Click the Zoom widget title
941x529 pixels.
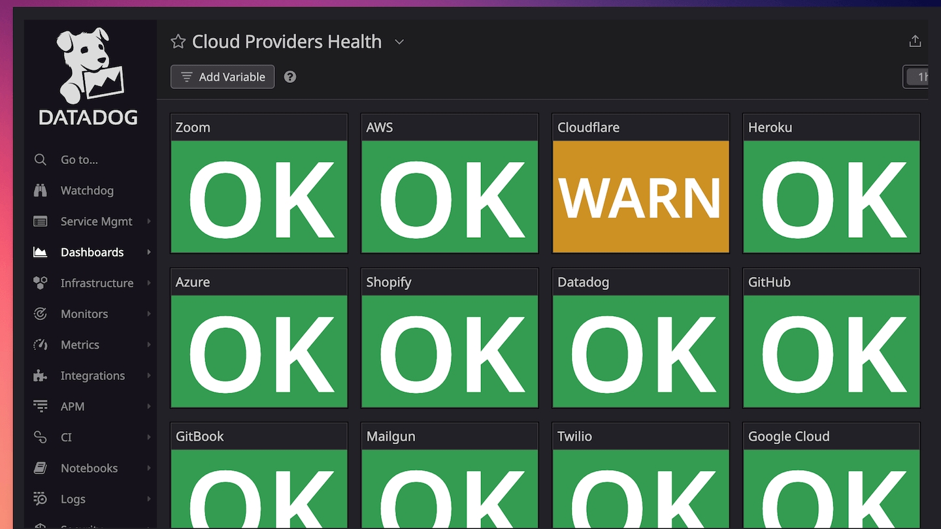pyautogui.click(x=193, y=127)
